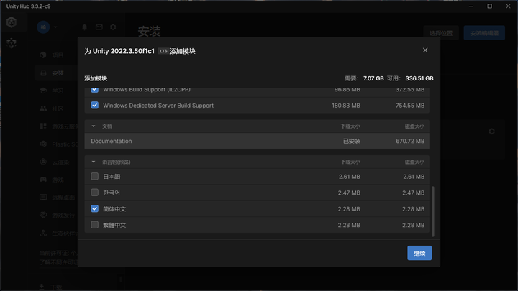Click 选择位置 button behind dialog

[x=441, y=33]
